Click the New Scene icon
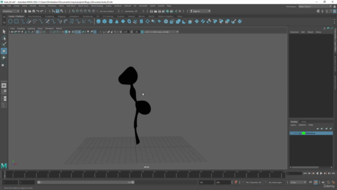337x190 pixels. [26, 11]
